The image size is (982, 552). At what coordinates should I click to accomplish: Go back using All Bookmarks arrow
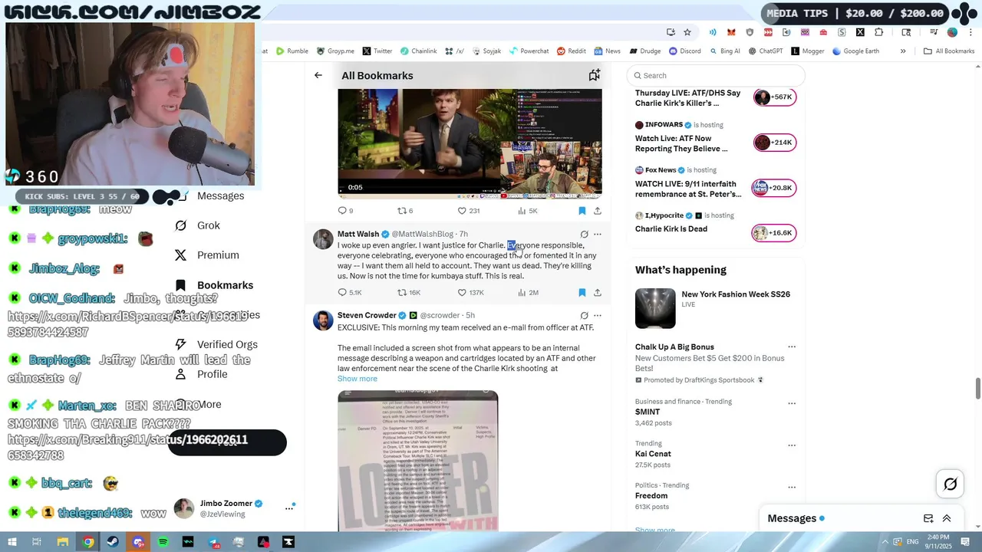318,75
